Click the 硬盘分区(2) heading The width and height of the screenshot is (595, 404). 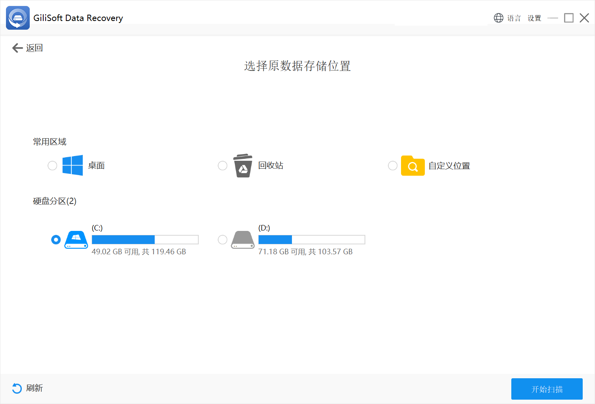pyautogui.click(x=55, y=201)
